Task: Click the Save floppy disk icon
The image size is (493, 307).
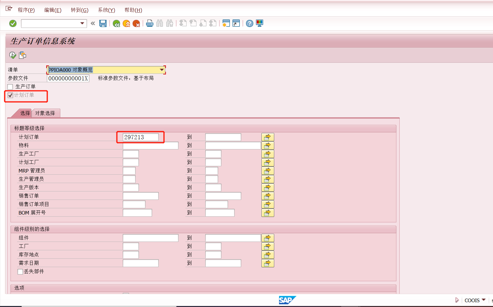Action: point(103,23)
